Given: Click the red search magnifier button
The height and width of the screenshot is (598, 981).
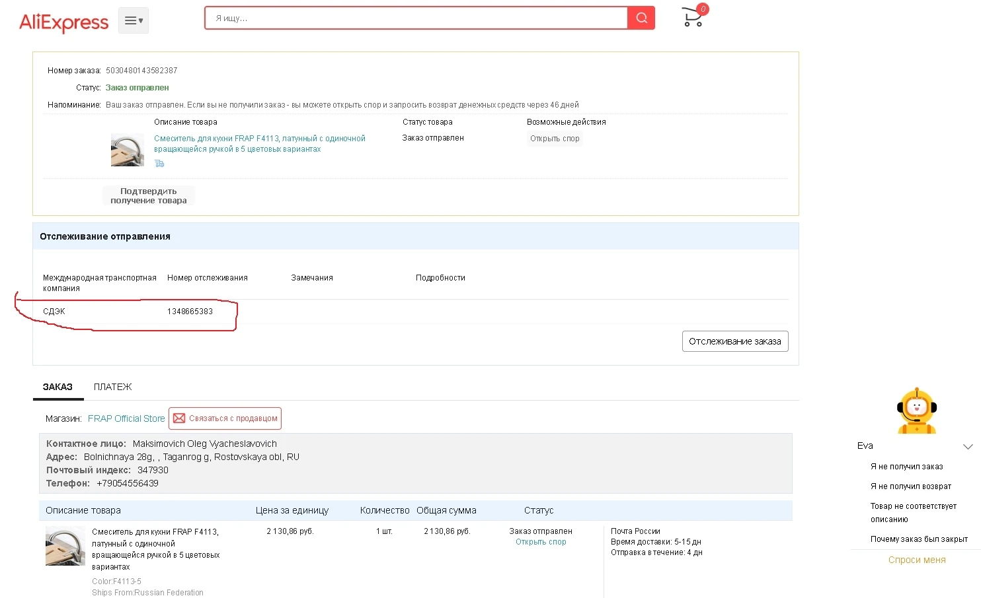Looking at the screenshot, I should tap(641, 18).
